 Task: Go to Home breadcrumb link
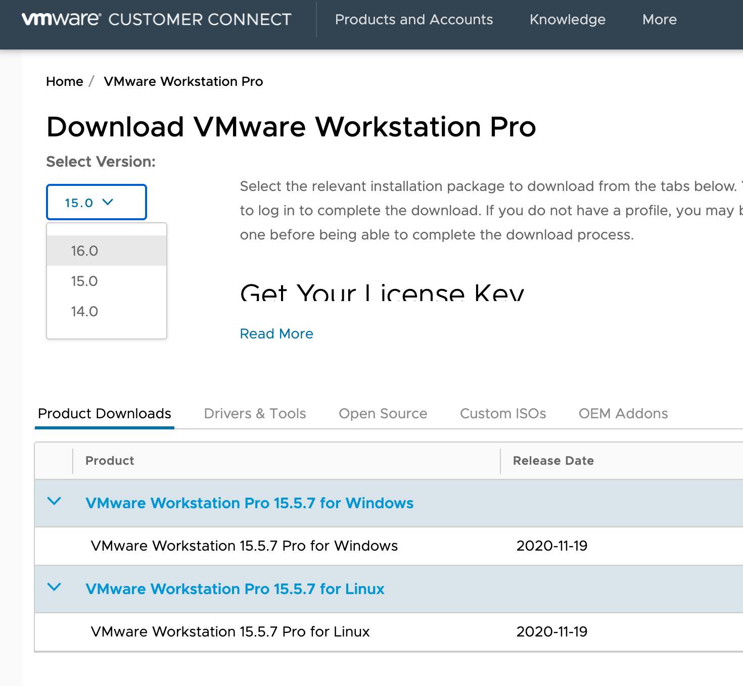tap(64, 81)
